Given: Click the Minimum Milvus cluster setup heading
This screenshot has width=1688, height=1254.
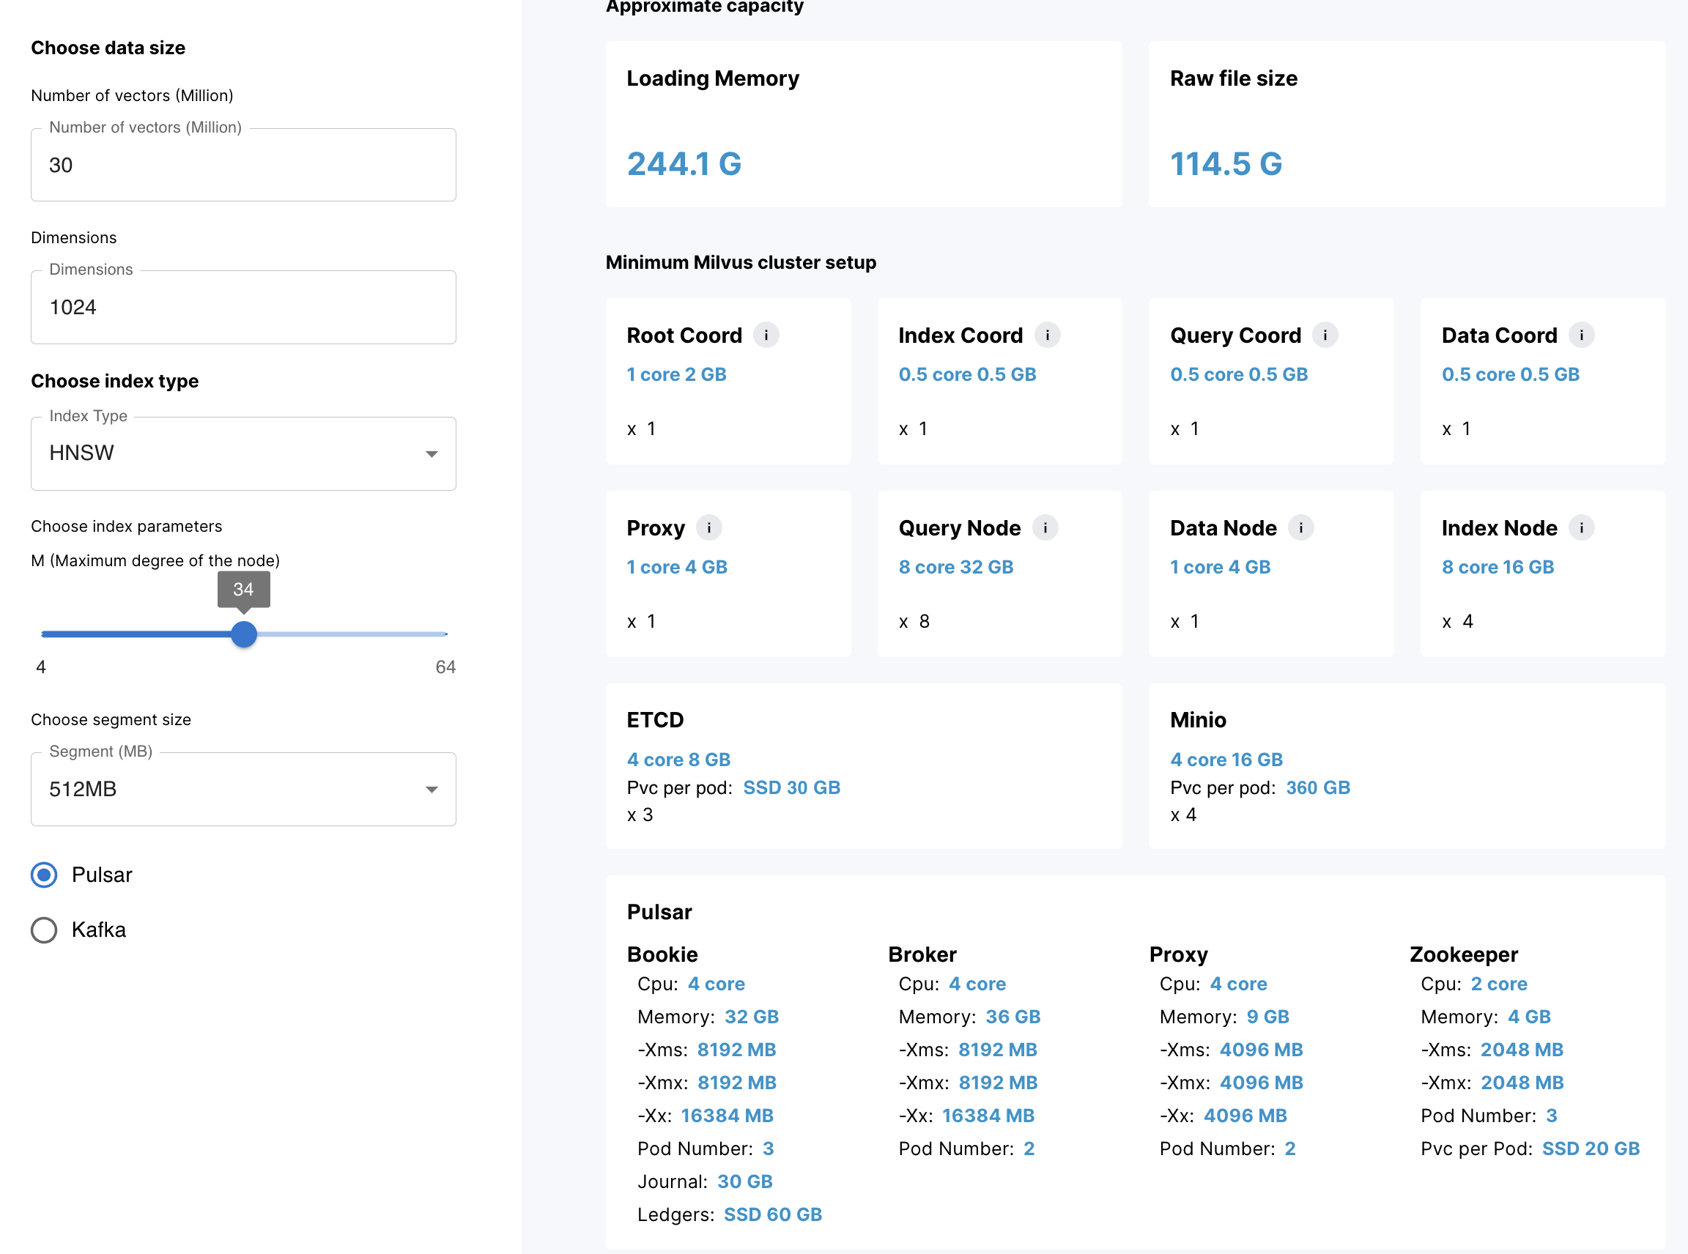Looking at the screenshot, I should [x=741, y=263].
